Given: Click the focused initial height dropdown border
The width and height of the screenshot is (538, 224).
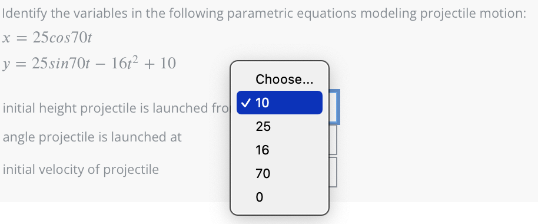Looking at the screenshot, I should (x=334, y=107).
